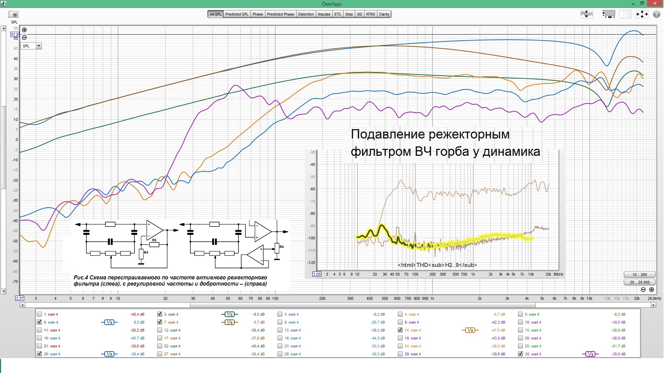This screenshot has width=667, height=373.
Task: Click the 10 .. 200 frequency range button
Action: (x=640, y=275)
